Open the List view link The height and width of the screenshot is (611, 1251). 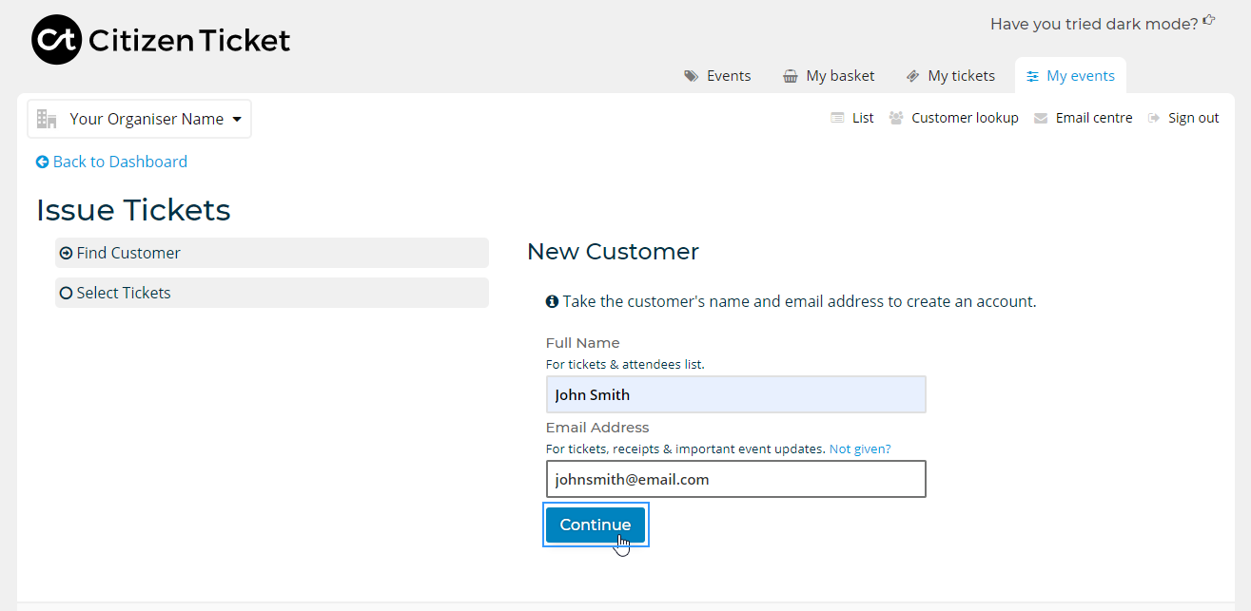pyautogui.click(x=852, y=118)
